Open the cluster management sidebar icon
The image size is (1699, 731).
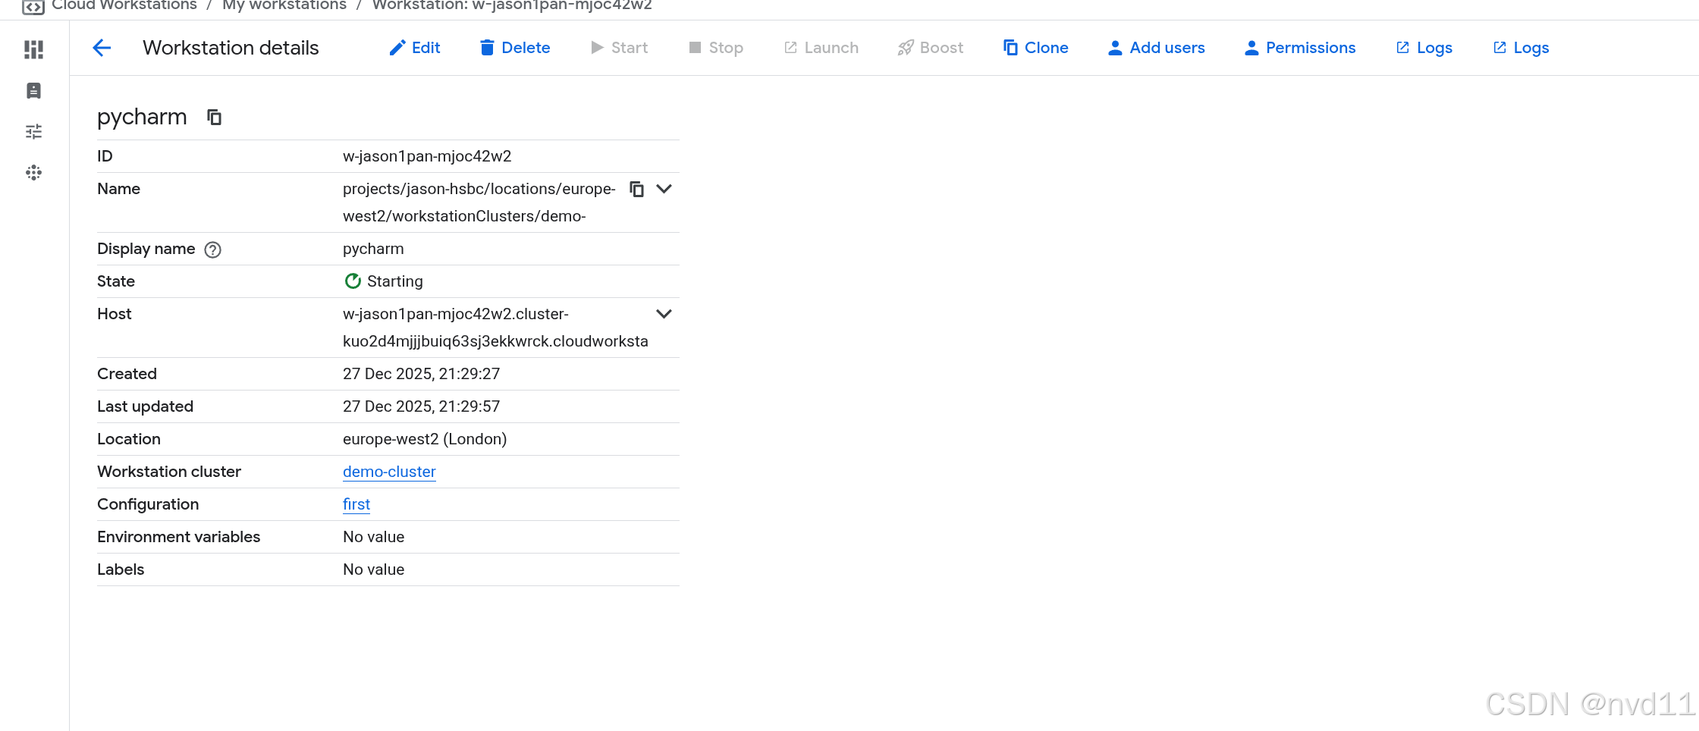point(33,173)
